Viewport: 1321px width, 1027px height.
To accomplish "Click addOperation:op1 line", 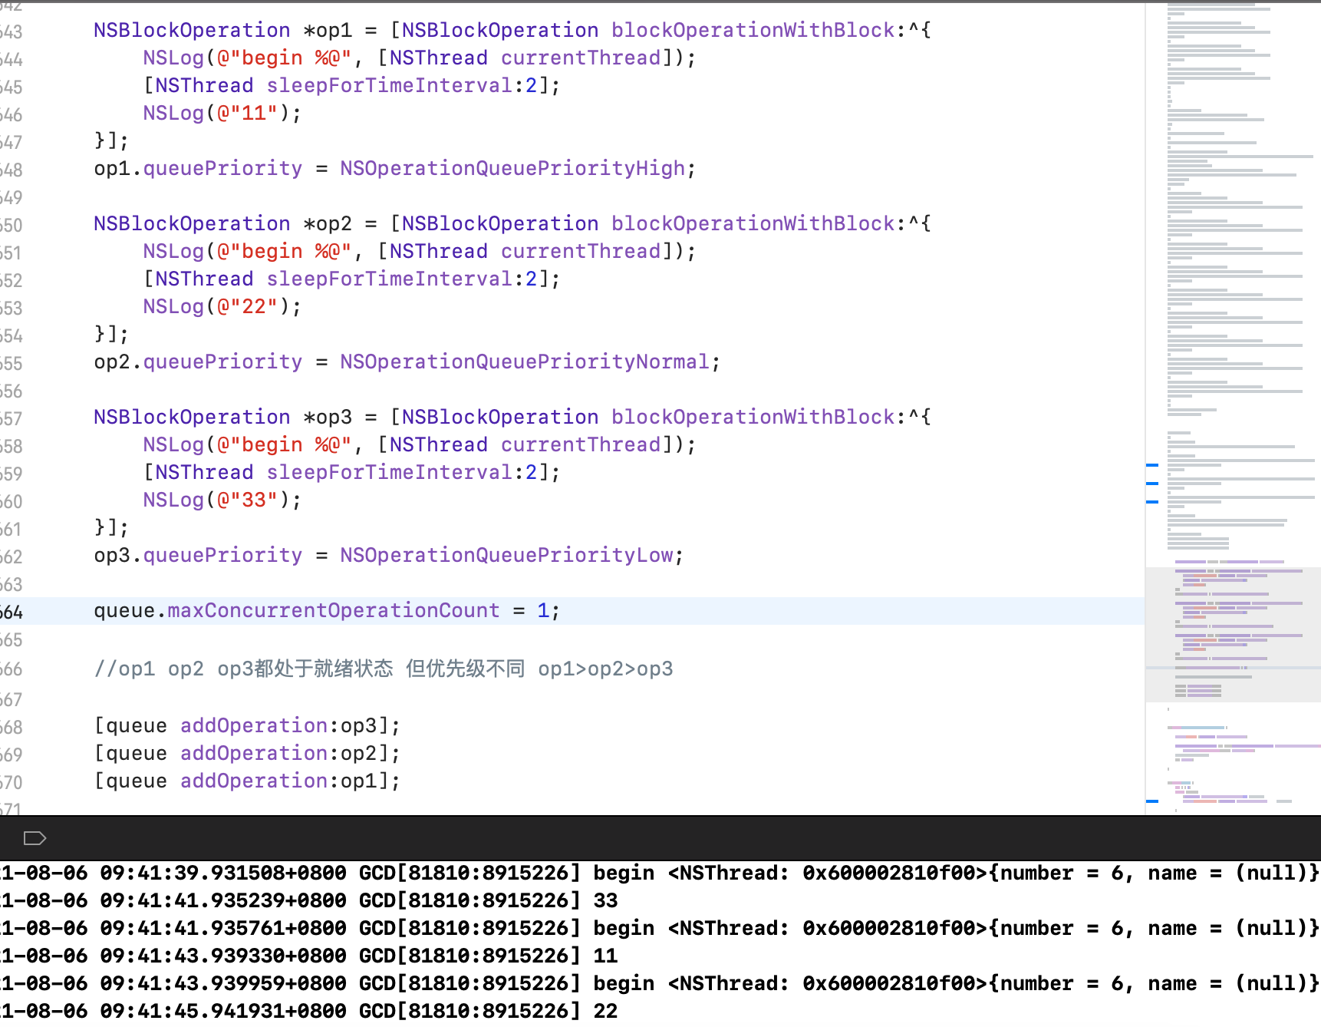I will (247, 781).
